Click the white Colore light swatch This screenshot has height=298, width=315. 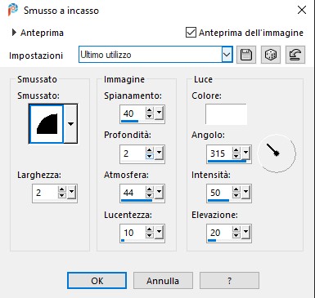226,114
